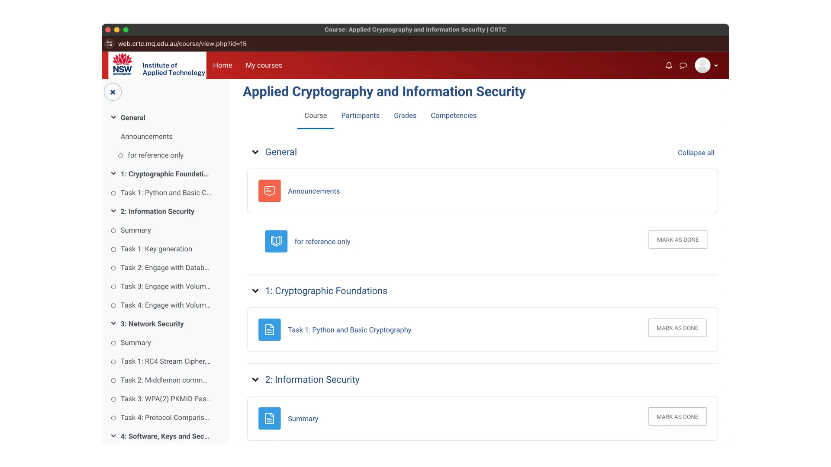
Task: Close the course index drawer with X
Action: 113,92
